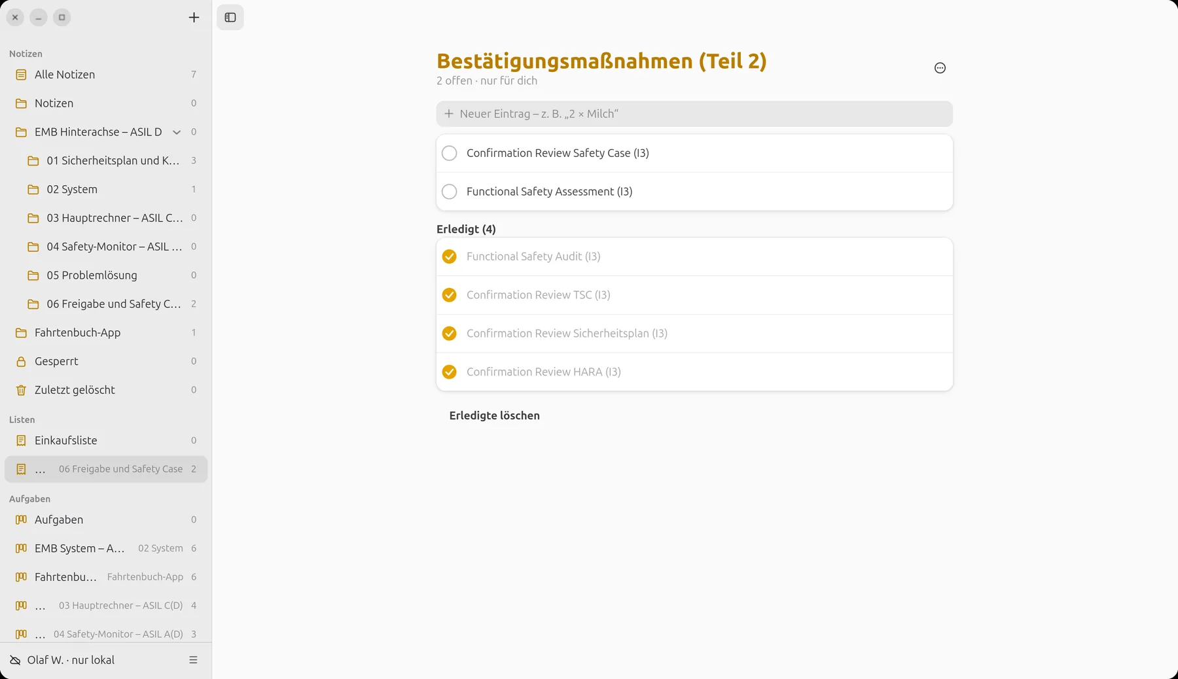This screenshot has height=679, width=1178.
Task: Click the Fahrtenbuch-App folder icon
Action: coord(21,332)
